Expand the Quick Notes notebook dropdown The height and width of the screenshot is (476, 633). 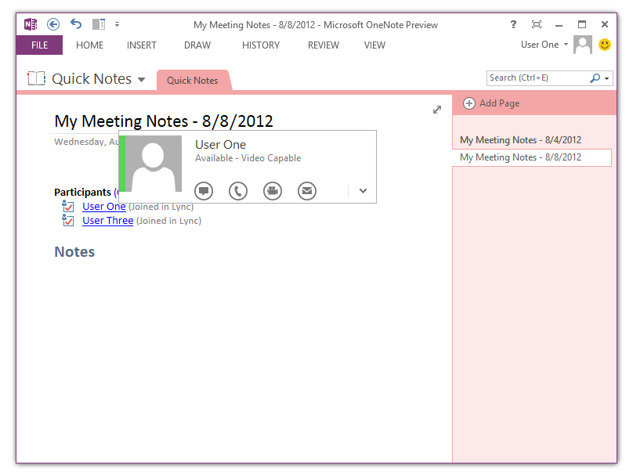point(141,80)
